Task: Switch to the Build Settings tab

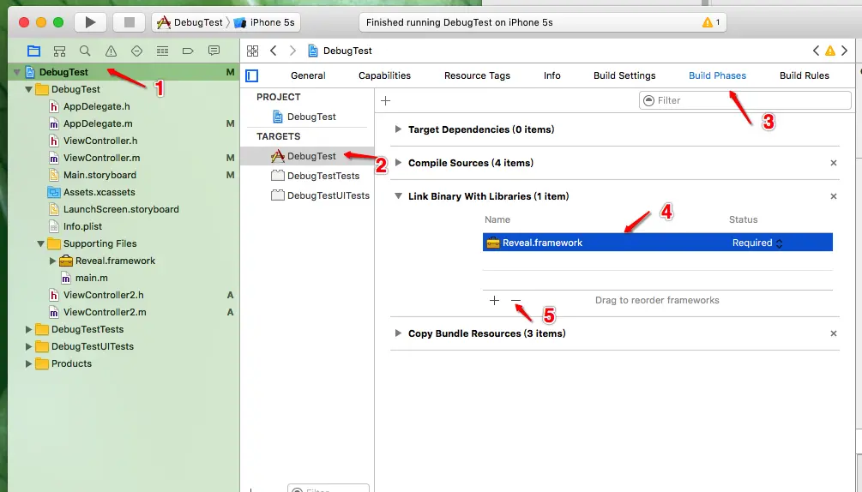Action: coord(624,75)
